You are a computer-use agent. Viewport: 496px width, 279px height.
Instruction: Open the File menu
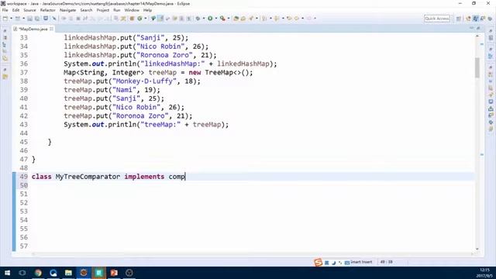tap(5, 10)
